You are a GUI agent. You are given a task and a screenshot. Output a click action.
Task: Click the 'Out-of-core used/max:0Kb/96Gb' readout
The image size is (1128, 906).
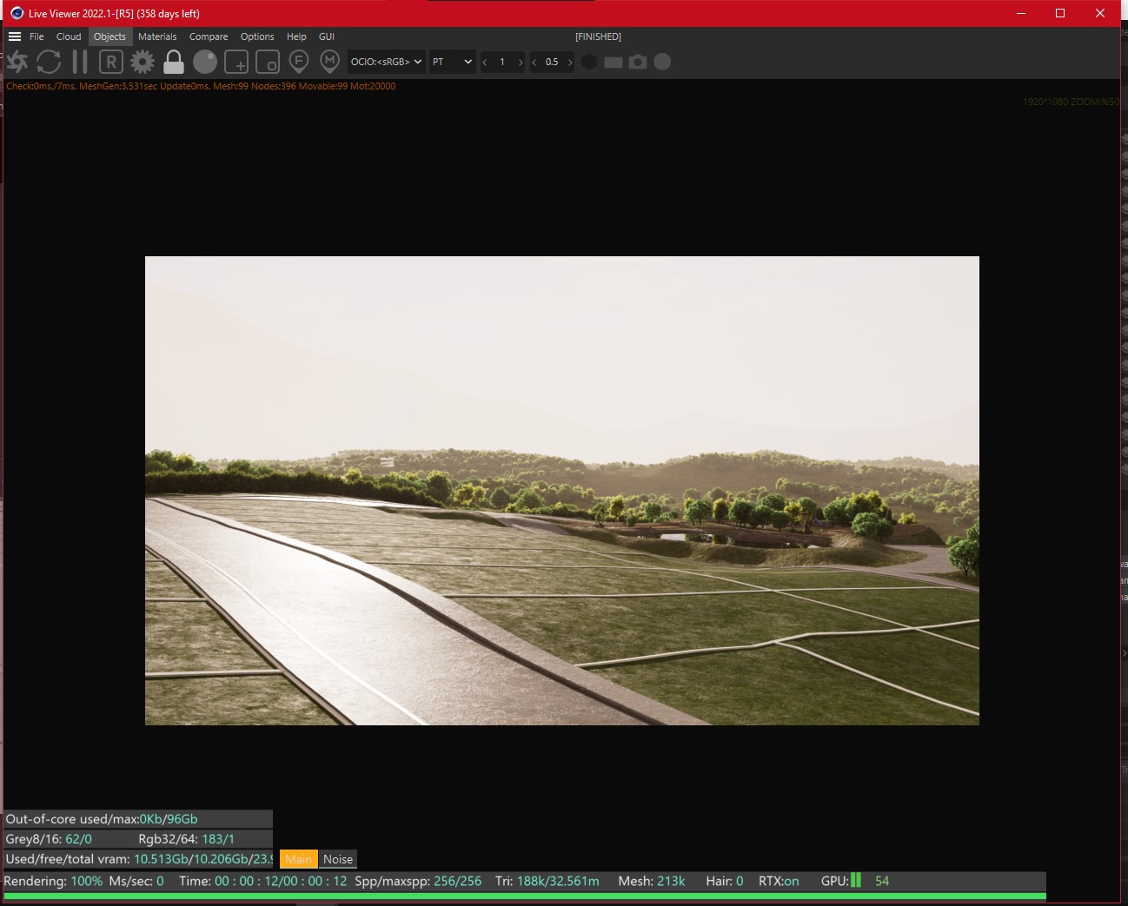[x=102, y=819]
